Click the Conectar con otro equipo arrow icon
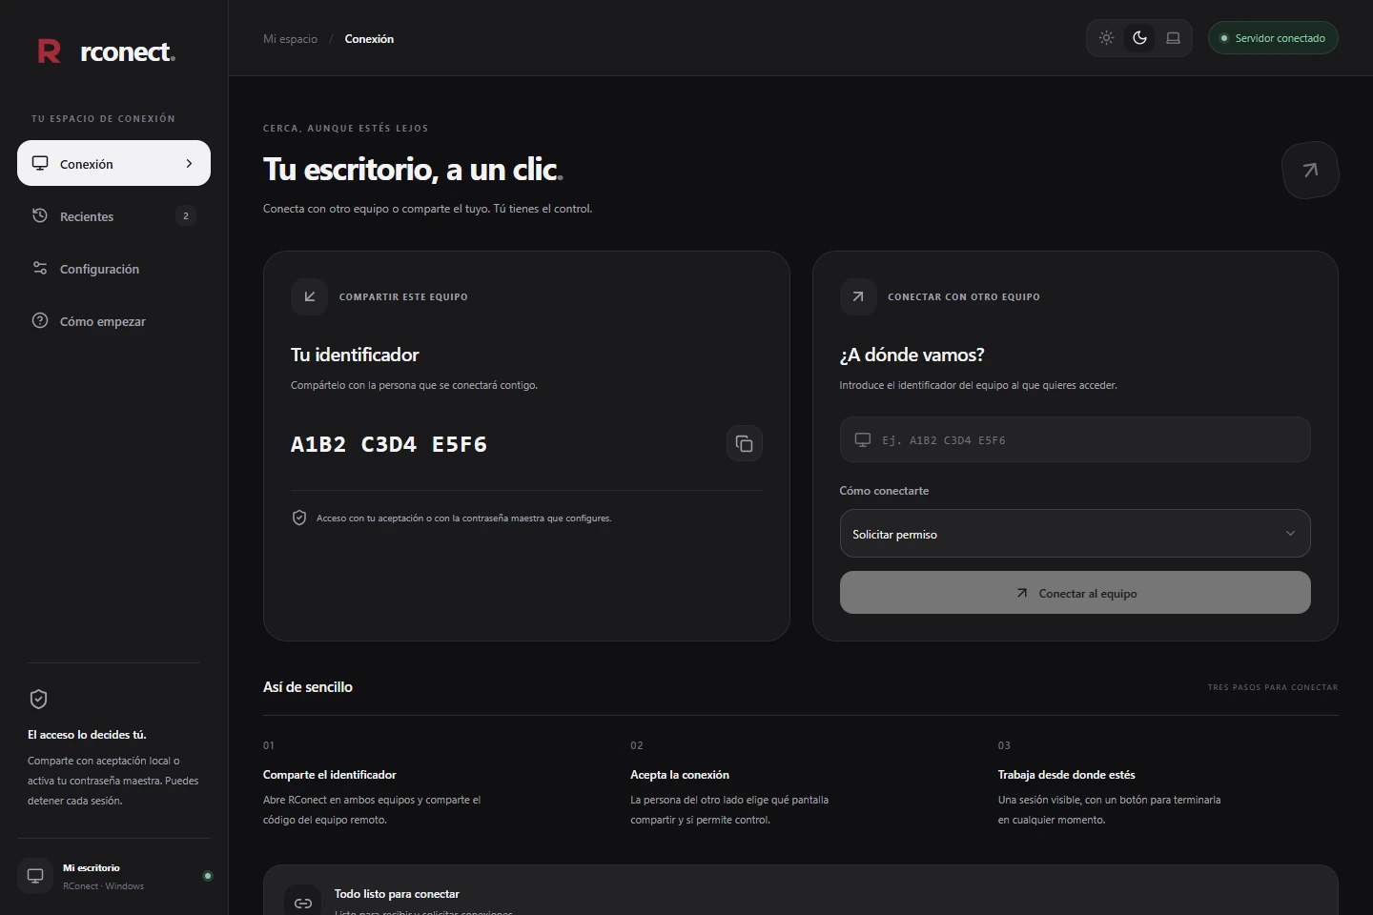Viewport: 1373px width, 915px height. tap(858, 296)
